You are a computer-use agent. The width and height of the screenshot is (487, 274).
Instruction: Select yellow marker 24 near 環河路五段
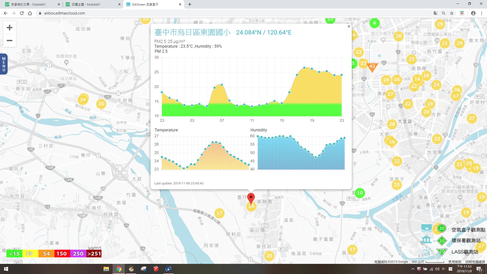tap(83, 100)
